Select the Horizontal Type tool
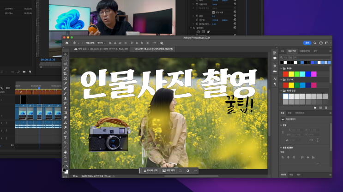 click(65, 138)
